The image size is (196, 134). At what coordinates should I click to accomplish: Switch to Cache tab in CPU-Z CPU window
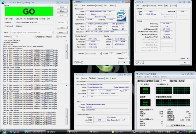(x=83, y=6)
